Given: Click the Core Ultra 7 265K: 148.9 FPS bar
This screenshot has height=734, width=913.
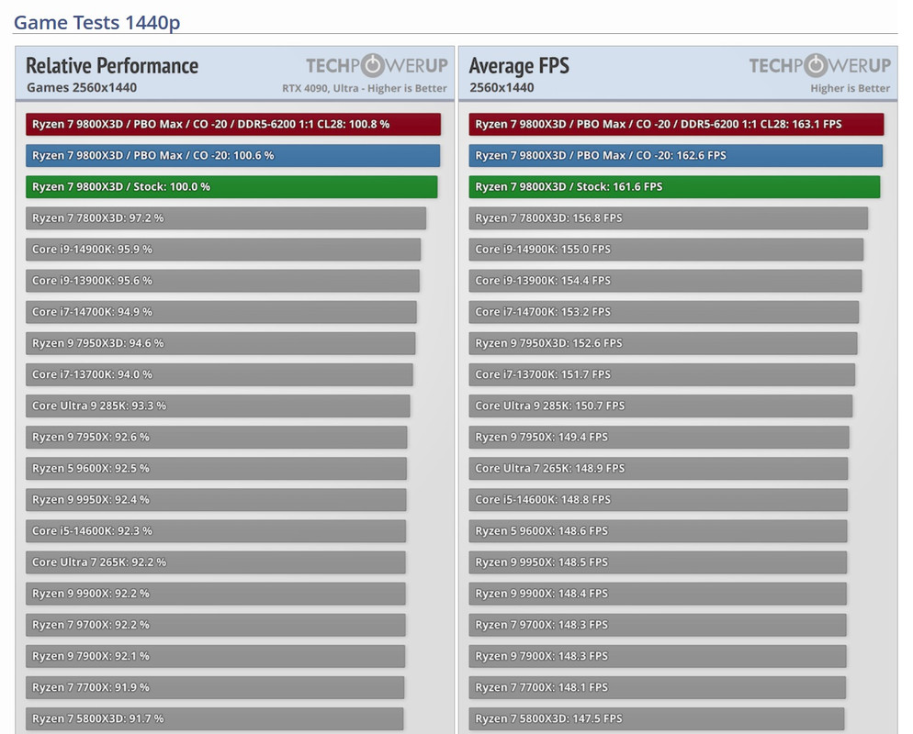Looking at the screenshot, I should [x=658, y=469].
